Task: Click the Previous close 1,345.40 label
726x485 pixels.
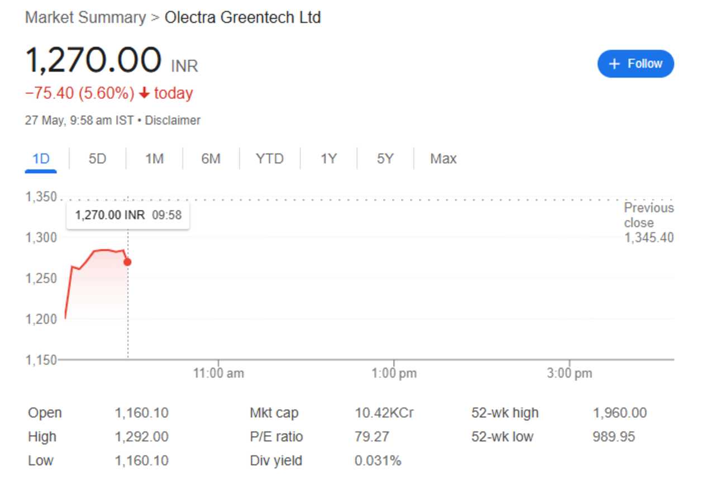Action: (648, 222)
